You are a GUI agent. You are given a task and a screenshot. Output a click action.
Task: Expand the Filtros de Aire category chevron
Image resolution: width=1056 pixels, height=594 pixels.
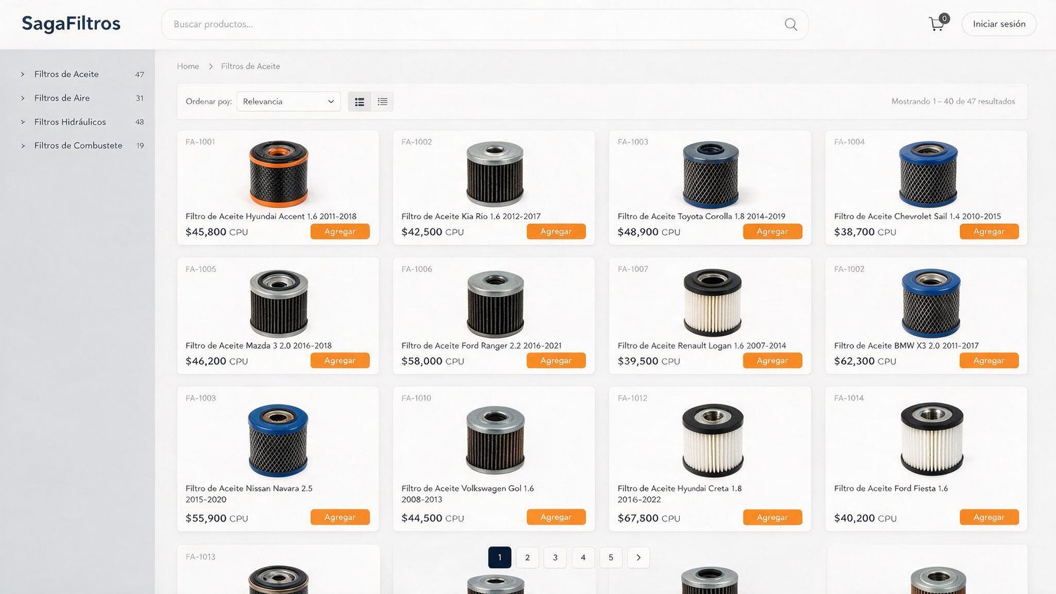[x=22, y=98]
